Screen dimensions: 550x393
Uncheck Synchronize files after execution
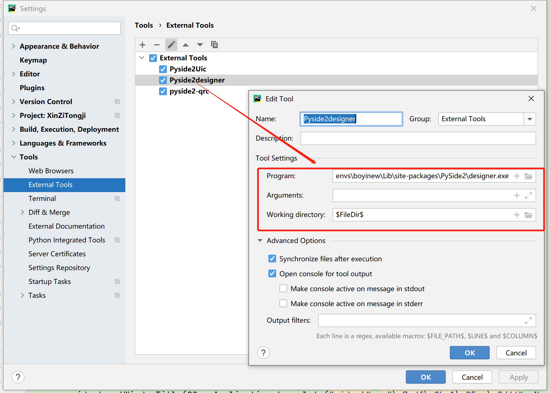(x=272, y=259)
